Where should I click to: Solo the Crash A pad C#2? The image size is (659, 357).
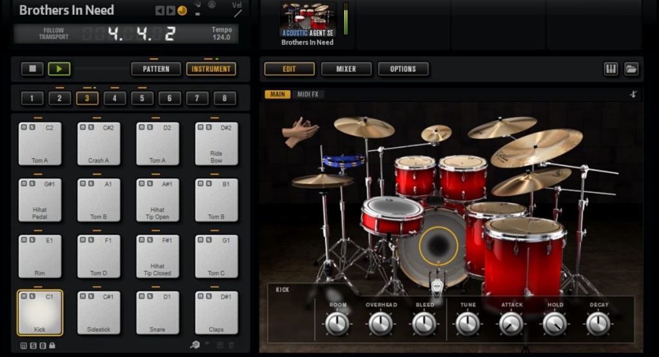point(91,127)
